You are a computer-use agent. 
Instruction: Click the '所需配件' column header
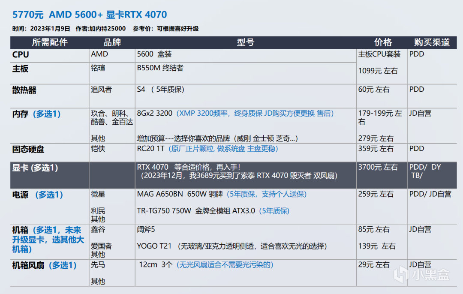click(50, 42)
